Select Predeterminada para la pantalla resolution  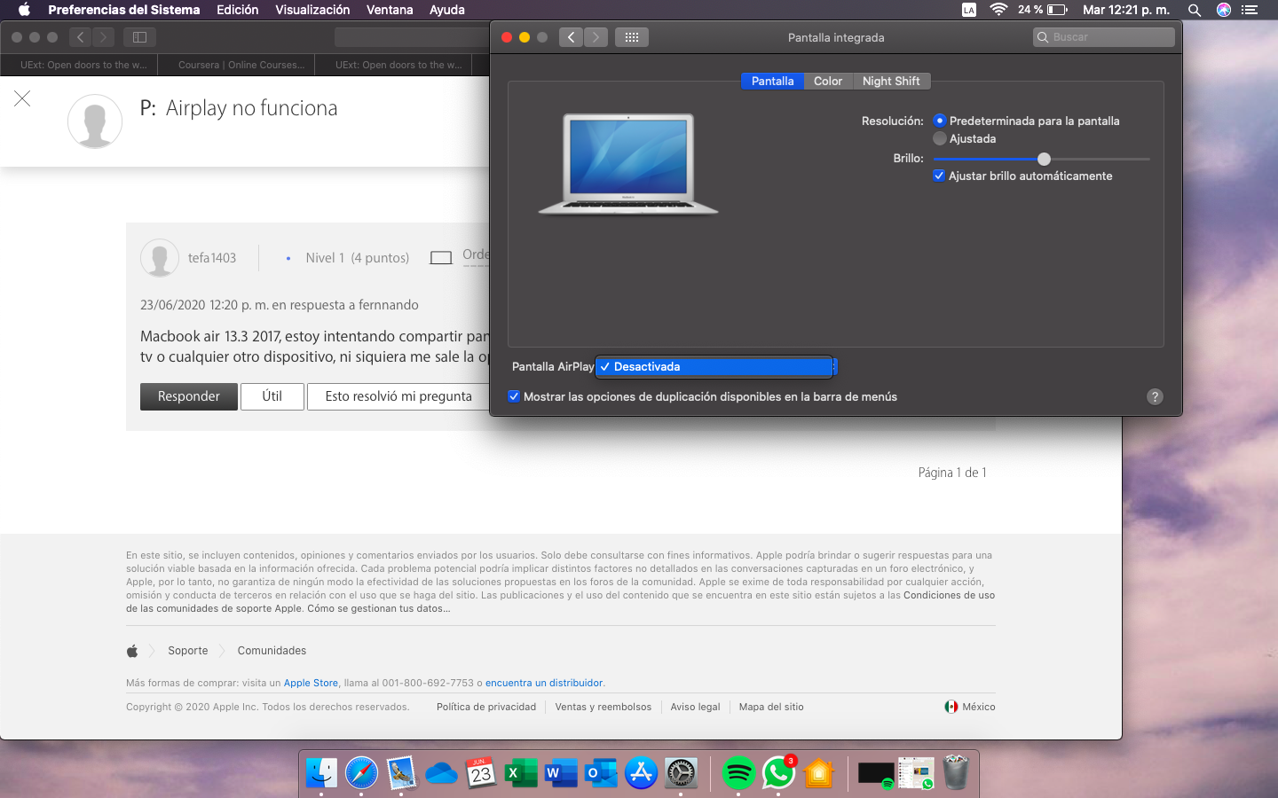940,121
